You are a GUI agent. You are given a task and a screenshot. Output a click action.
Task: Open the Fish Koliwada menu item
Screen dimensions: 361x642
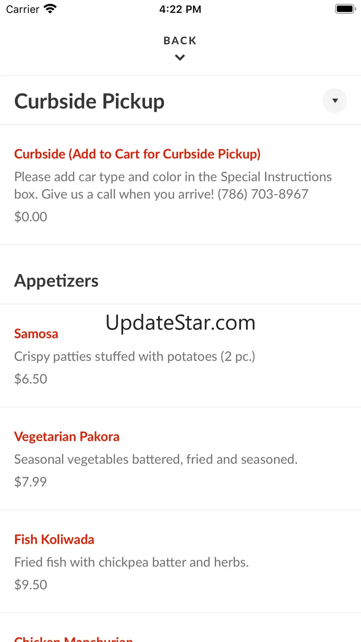tap(54, 539)
